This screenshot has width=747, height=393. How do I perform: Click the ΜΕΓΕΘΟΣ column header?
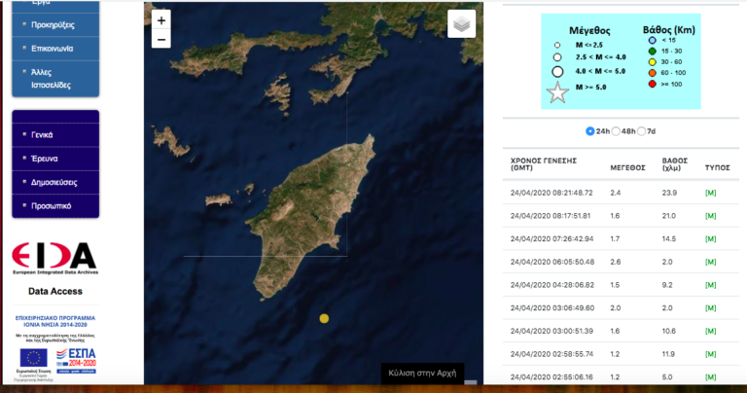[628, 167]
